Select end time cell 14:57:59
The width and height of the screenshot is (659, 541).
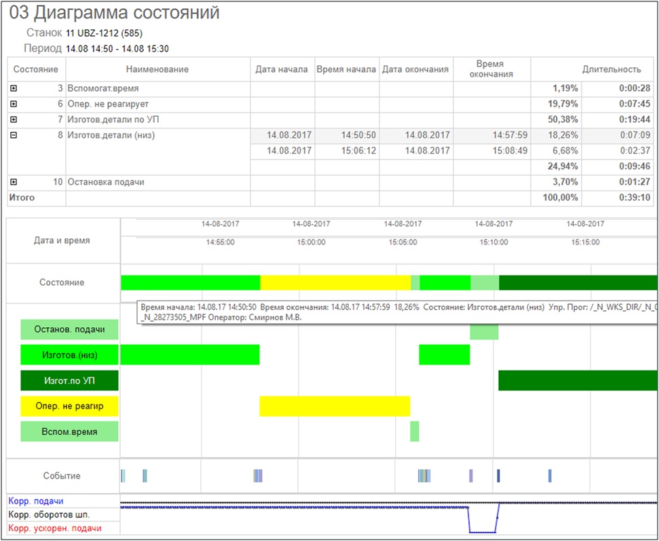pos(491,135)
